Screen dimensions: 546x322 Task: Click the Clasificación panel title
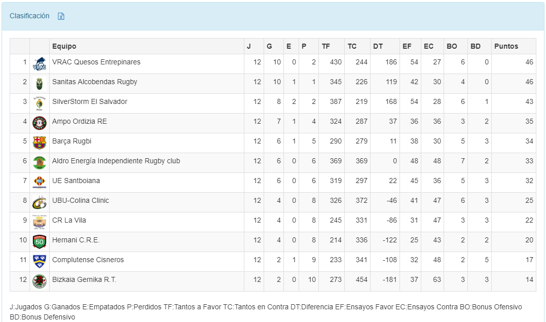[29, 16]
